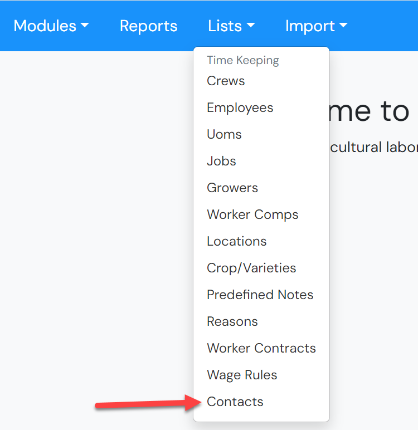Select Predefined Notes entry
Screen dimensions: 418x430
point(261,295)
